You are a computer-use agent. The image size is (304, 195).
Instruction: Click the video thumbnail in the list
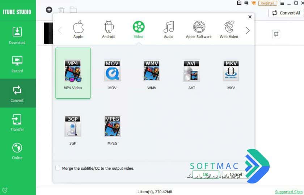48,33
